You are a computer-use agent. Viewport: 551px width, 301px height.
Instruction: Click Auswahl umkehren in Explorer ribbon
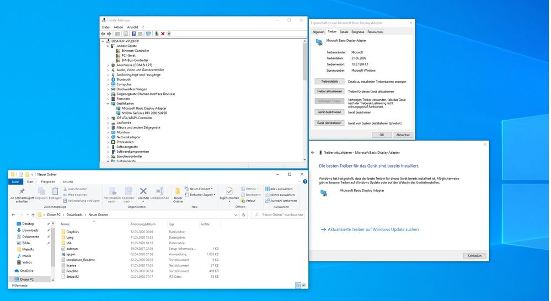pos(281,201)
